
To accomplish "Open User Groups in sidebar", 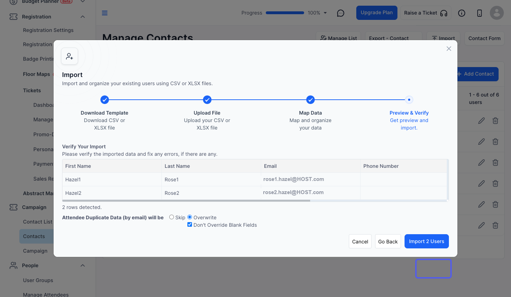I will click(38, 280).
